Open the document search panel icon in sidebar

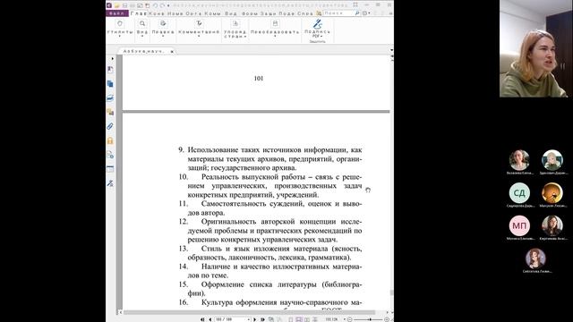[x=110, y=155]
